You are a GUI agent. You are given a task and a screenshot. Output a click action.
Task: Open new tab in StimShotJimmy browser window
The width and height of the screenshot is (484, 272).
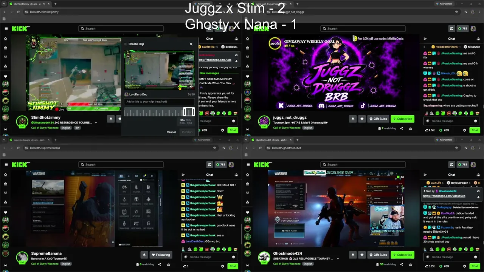55,4
